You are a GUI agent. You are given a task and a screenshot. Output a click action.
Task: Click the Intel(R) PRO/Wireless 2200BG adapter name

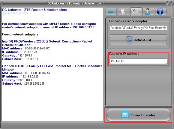coord(47,43)
